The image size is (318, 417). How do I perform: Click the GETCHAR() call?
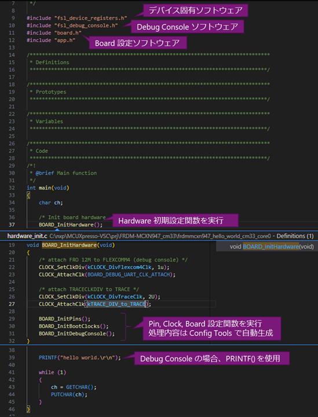[80, 387]
